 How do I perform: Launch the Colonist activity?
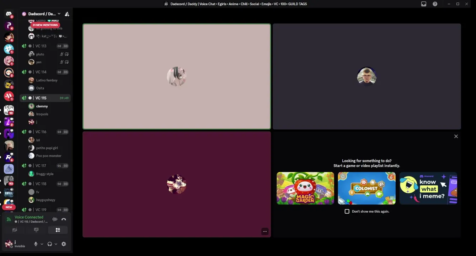[x=367, y=188]
